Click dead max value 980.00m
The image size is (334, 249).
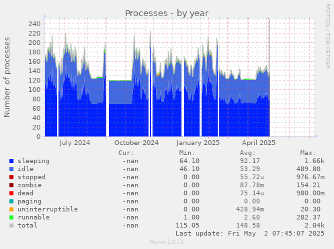click(x=310, y=193)
